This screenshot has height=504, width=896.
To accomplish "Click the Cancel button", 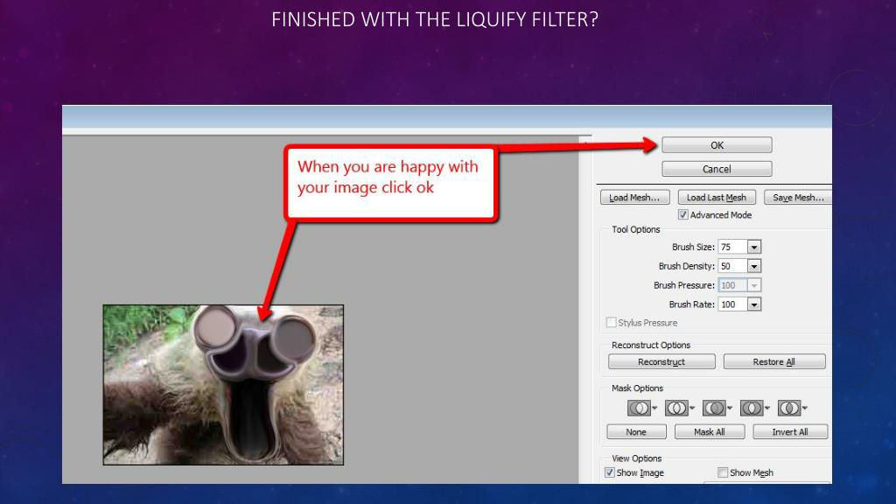I will click(x=717, y=169).
